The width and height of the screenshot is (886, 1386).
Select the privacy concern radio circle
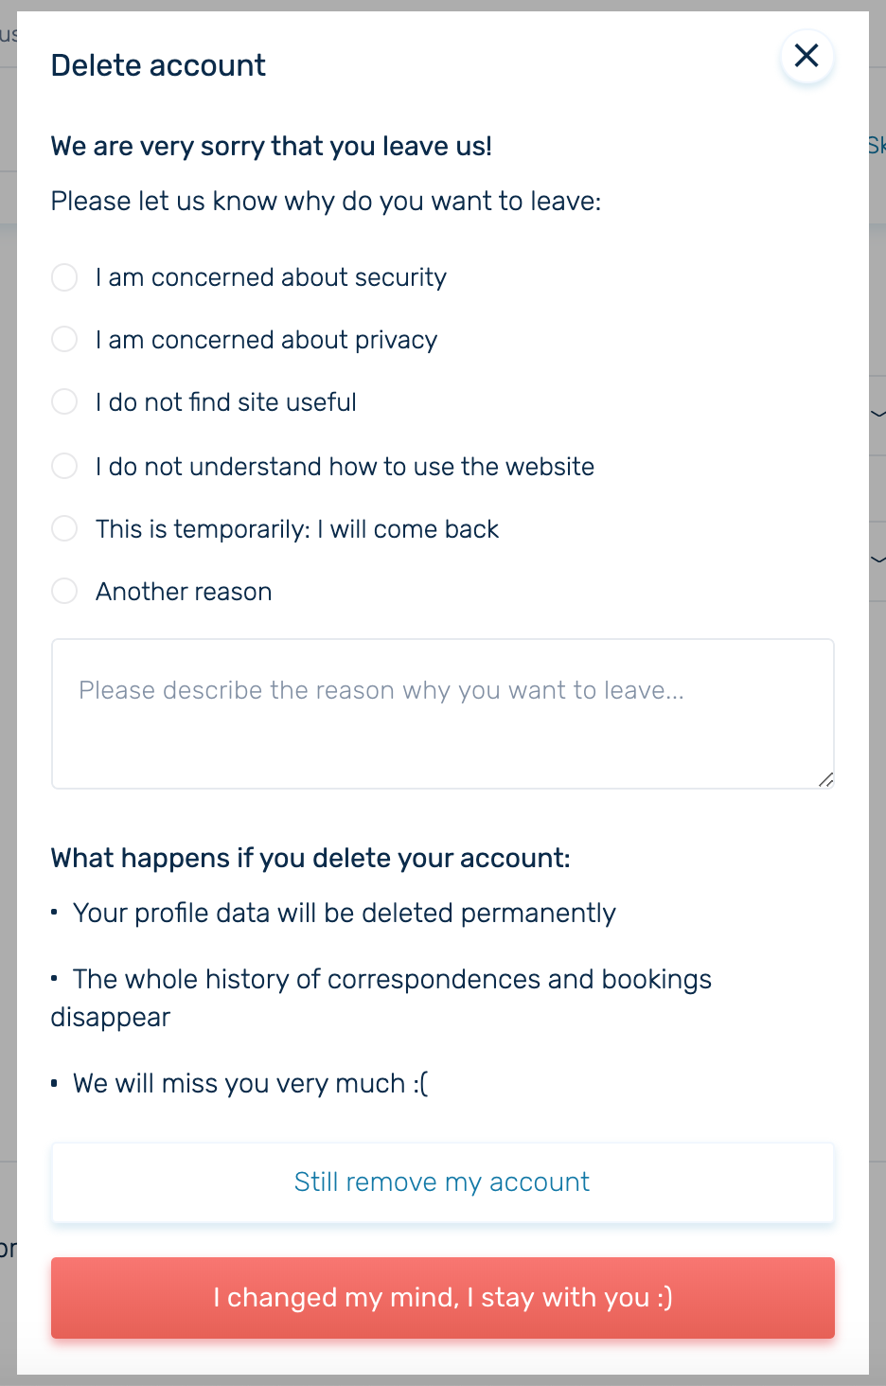[64, 339]
